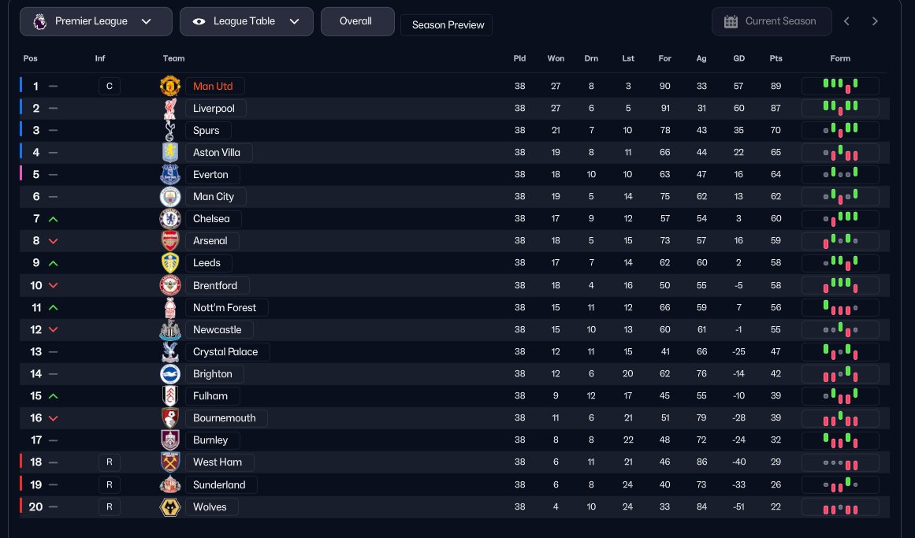Click the Wolves club badge
Viewport: 915px width, 538px height.
[x=170, y=507]
